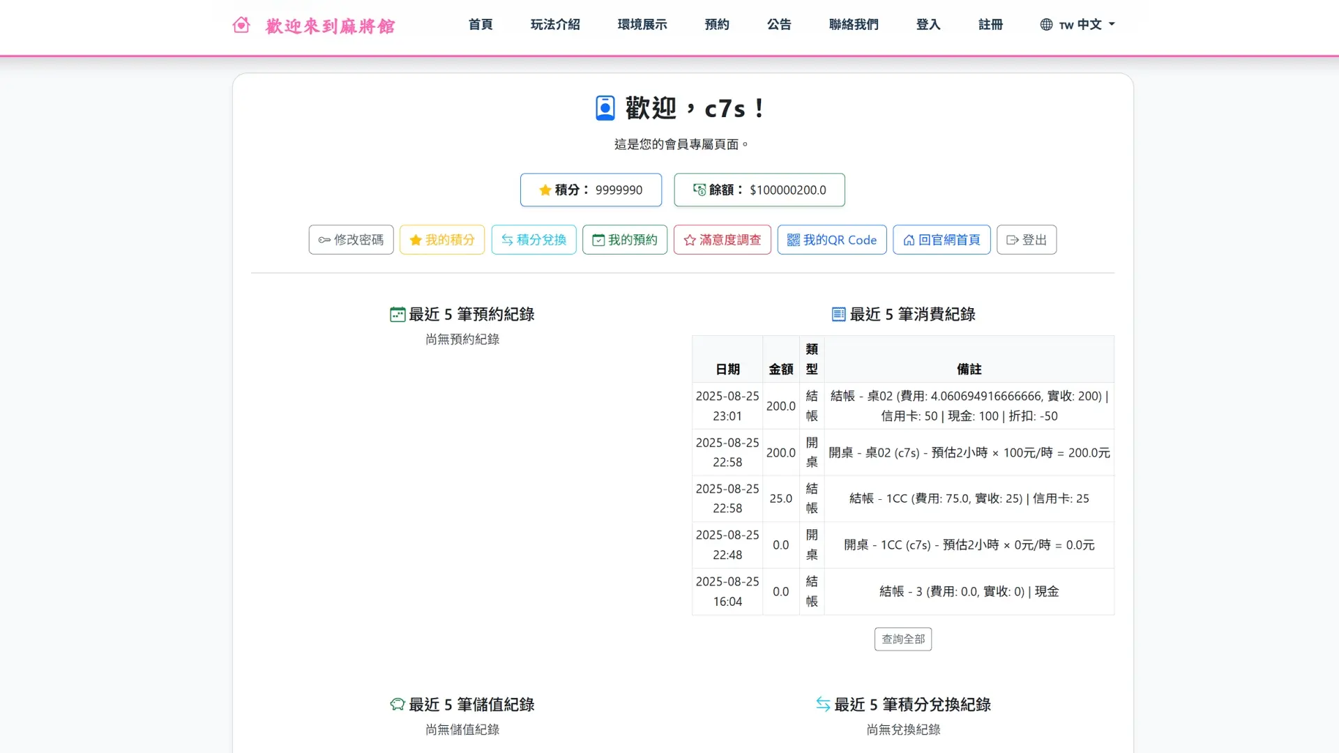Click the calendar icon next to 最近 5 筆預約紀錄

[398, 314]
